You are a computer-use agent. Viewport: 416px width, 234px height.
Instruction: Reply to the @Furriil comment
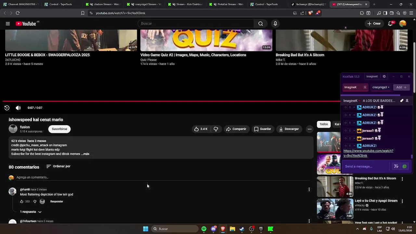[57, 201]
